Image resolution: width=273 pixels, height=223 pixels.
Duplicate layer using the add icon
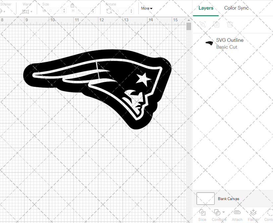tap(217, 24)
